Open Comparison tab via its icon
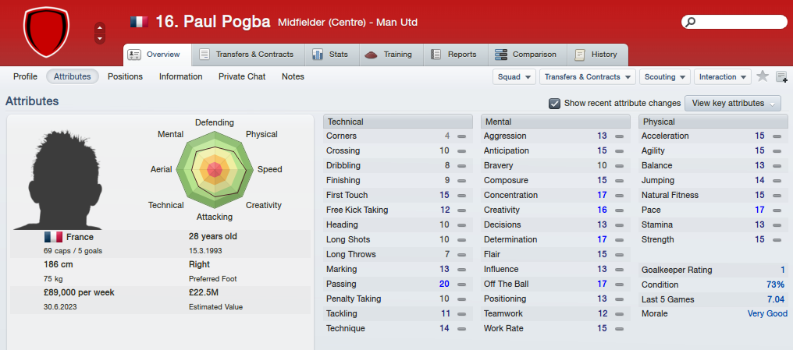 pos(501,55)
